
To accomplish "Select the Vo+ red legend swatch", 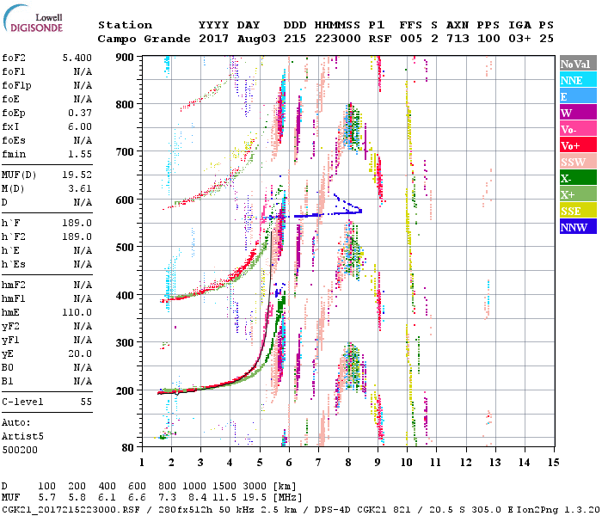I will [578, 145].
